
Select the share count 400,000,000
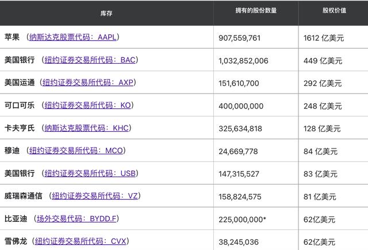(x=241, y=106)
